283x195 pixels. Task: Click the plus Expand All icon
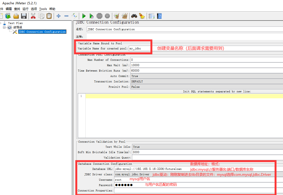click(x=58, y=16)
